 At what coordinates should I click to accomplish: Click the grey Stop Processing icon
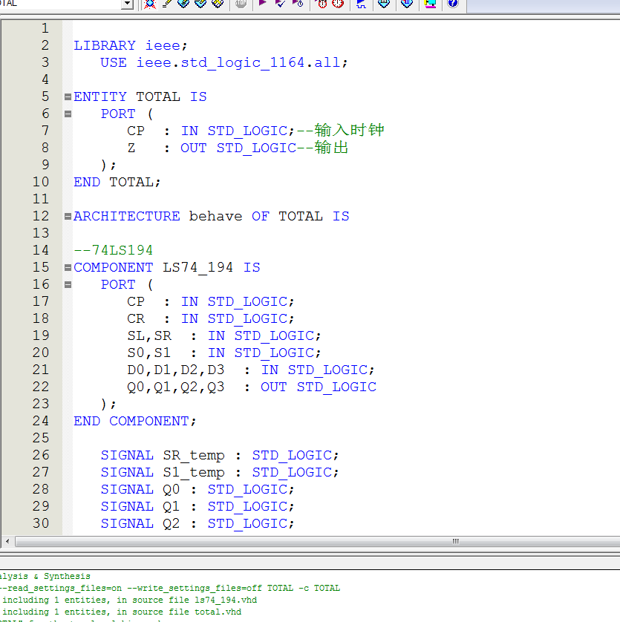[x=241, y=4]
